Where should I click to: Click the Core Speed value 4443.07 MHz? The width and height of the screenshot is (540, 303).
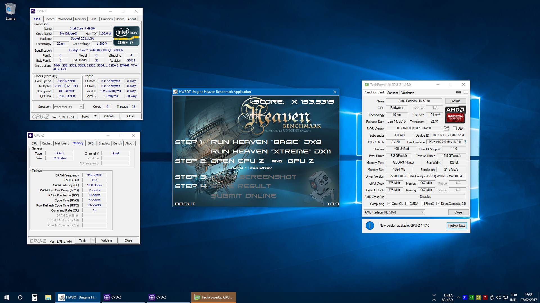pyautogui.click(x=67, y=81)
